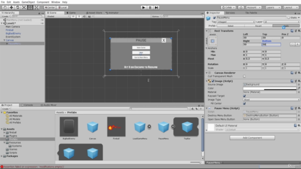Open the anchor presets stretch box
The height and width of the screenshot is (169, 301).
[213, 41]
